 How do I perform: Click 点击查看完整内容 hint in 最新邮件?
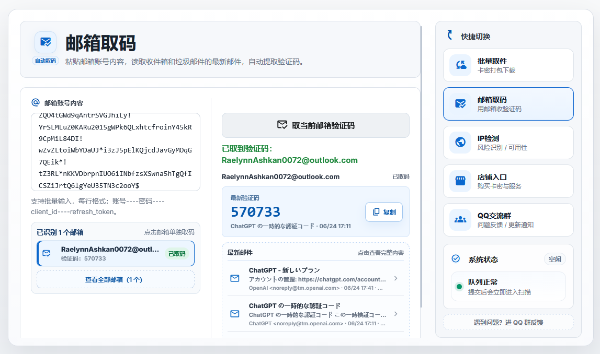click(x=381, y=253)
